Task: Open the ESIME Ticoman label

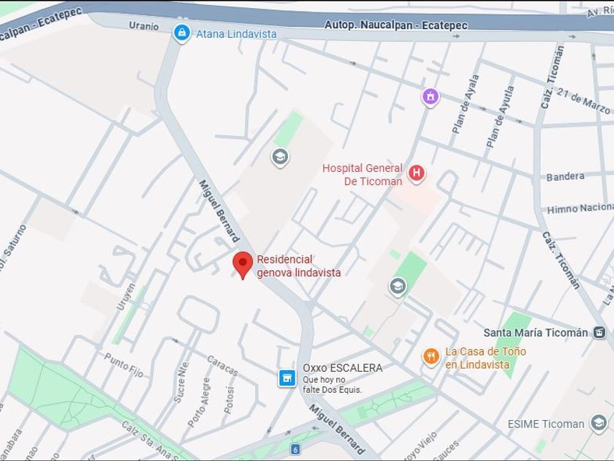Action: click(546, 424)
